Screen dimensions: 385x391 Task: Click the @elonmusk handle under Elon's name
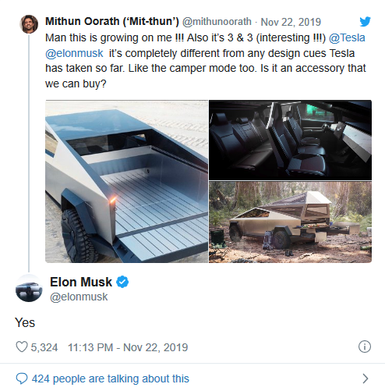tap(79, 297)
